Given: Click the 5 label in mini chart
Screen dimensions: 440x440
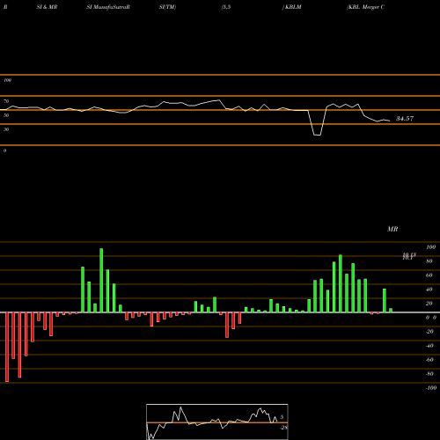Looking at the screenshot, I should tap(282, 417).
